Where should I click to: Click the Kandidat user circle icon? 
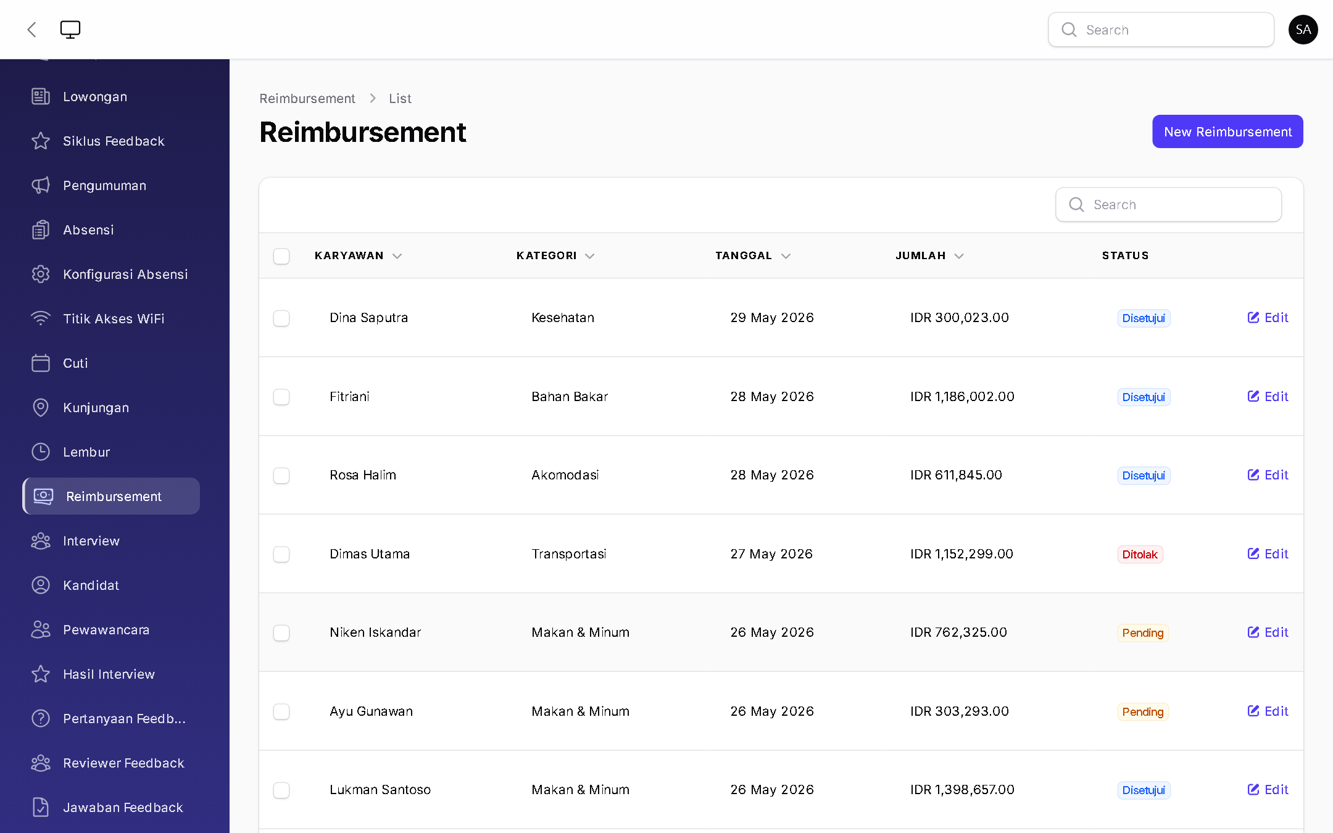[x=41, y=585]
